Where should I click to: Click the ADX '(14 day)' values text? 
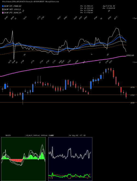pyautogui.click(x=77, y=135)
